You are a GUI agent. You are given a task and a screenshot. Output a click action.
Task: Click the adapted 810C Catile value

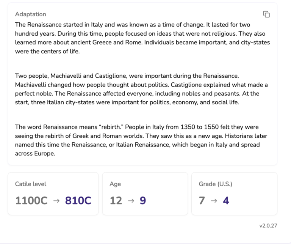click(x=78, y=201)
